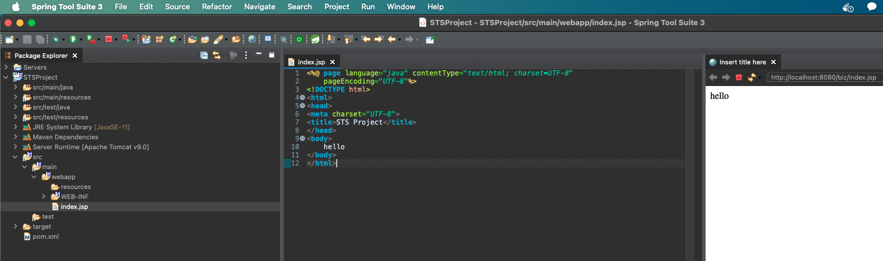
Task: Click the green Boot Dashboard power icon
Action: tap(299, 39)
